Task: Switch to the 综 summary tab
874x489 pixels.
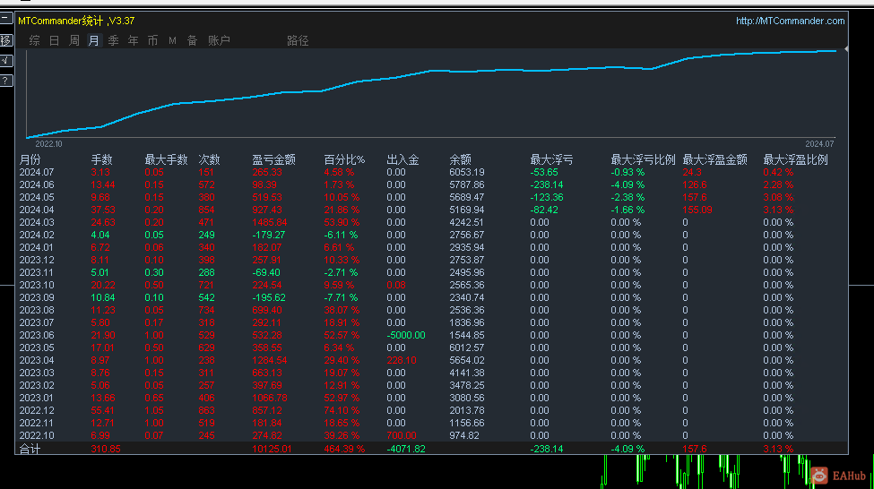Action: pos(35,40)
